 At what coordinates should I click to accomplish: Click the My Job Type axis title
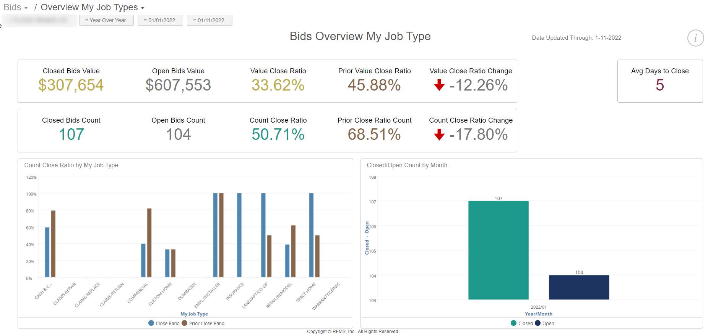point(194,314)
